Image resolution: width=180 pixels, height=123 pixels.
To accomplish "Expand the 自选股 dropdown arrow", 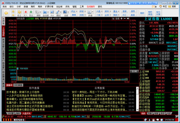I will pyautogui.click(x=48, y=12).
